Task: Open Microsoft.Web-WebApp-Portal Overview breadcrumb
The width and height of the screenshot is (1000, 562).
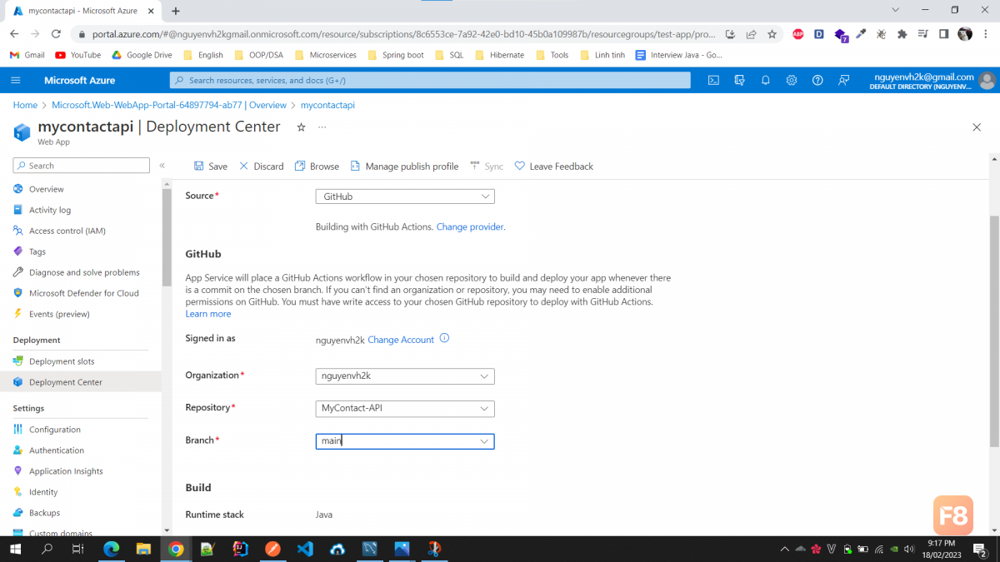Action: point(169,105)
